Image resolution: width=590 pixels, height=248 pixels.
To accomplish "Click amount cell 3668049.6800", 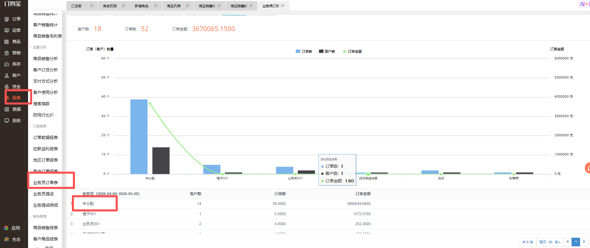I will click(359, 204).
